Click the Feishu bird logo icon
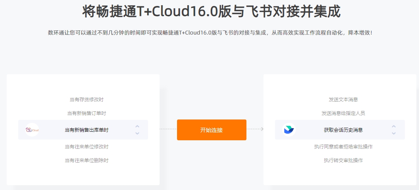 pyautogui.click(x=289, y=130)
